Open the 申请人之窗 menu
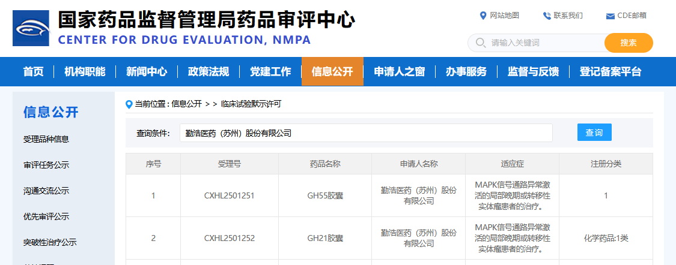 [x=399, y=72]
